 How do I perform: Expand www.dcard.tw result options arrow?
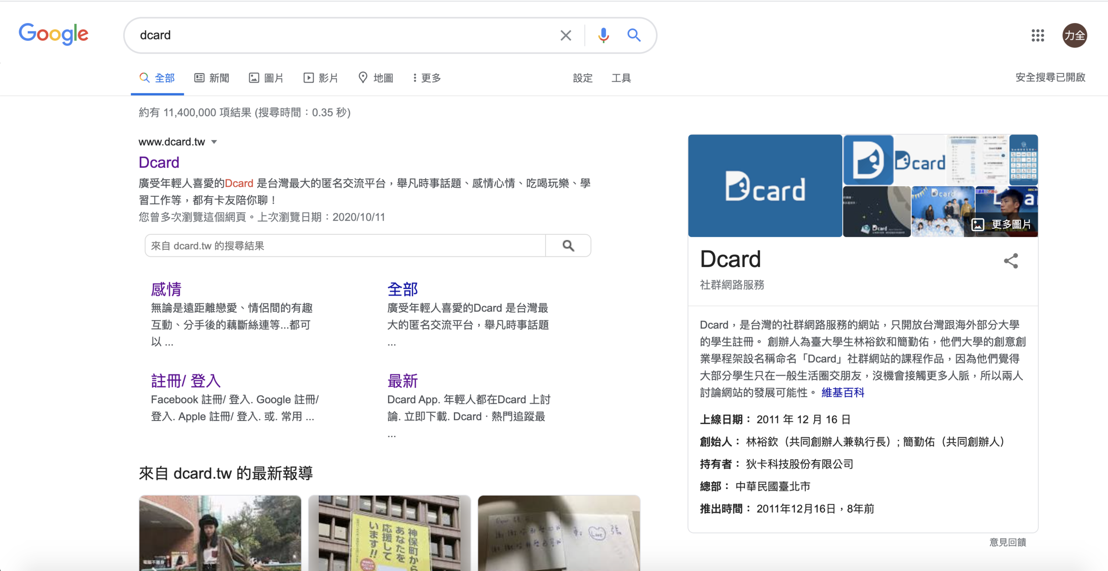[214, 142]
